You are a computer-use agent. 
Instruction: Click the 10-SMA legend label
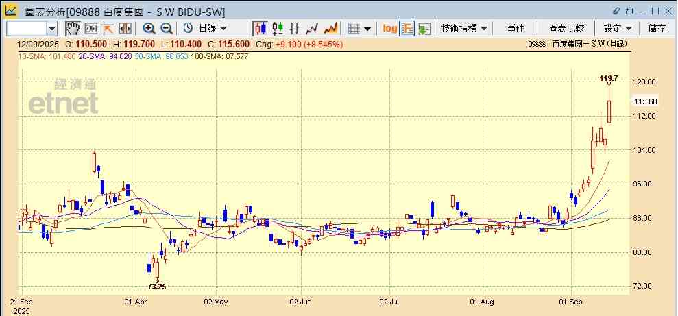[x=47, y=56]
